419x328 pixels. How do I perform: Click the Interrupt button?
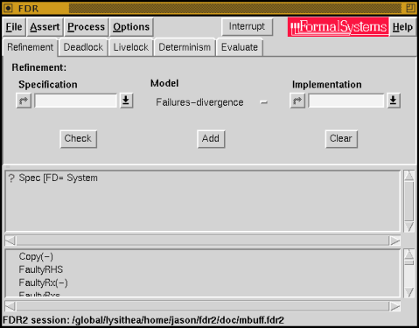pos(247,26)
